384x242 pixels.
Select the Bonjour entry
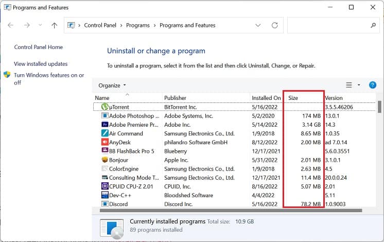click(x=118, y=160)
